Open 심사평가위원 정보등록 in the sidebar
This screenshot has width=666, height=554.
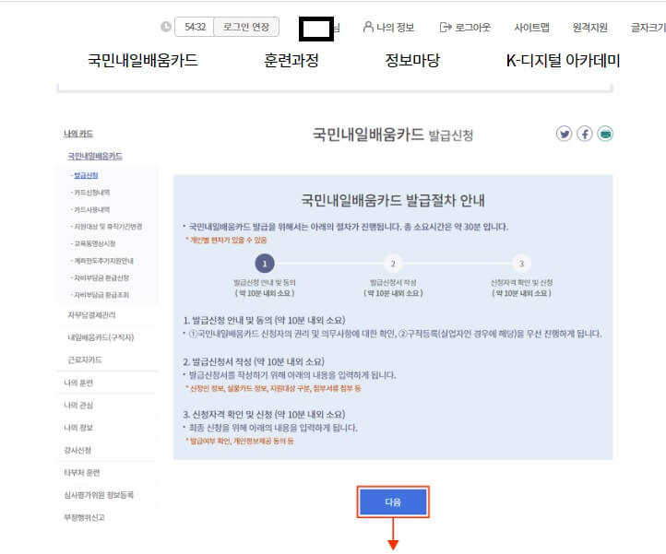click(99, 495)
